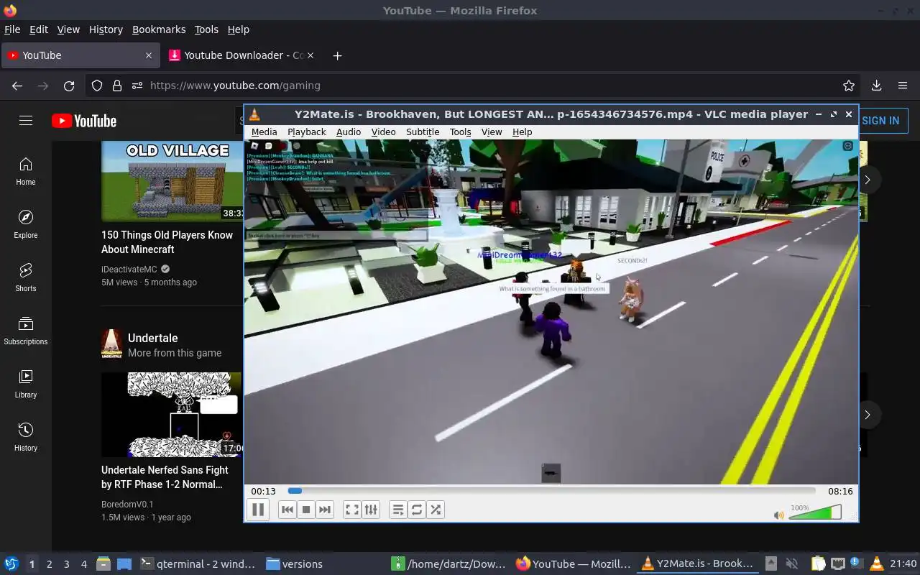Open Undertale Nerfed Sans Fight thumbnail
This screenshot has height=575, width=920.
click(x=172, y=415)
